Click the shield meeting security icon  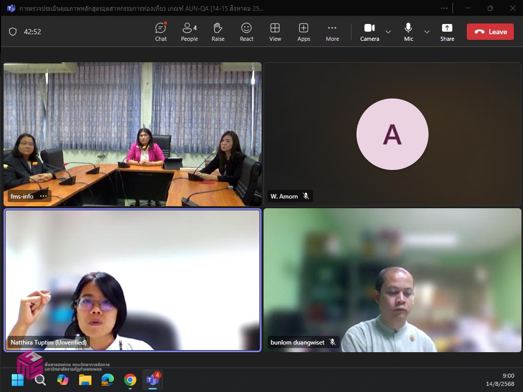pos(13,32)
